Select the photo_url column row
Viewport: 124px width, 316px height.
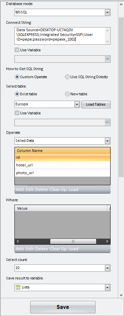point(62,173)
